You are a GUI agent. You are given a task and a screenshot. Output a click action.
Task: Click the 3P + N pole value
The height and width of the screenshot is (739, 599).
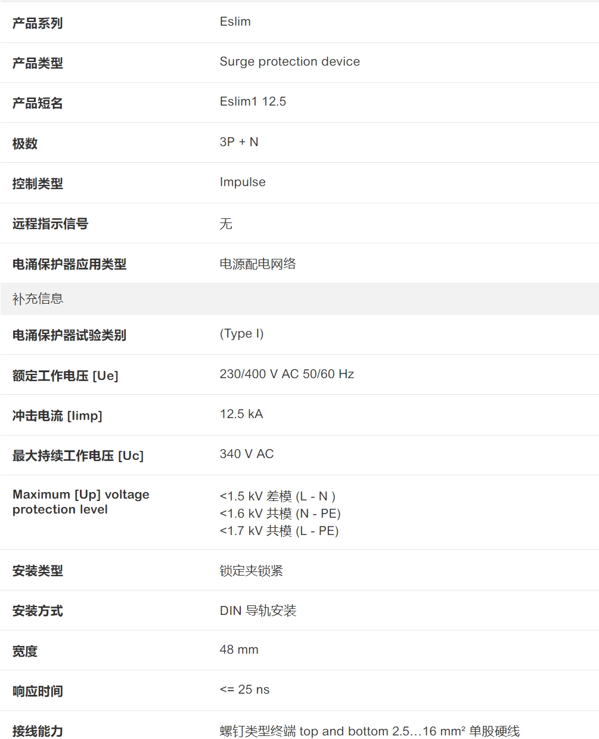(239, 142)
